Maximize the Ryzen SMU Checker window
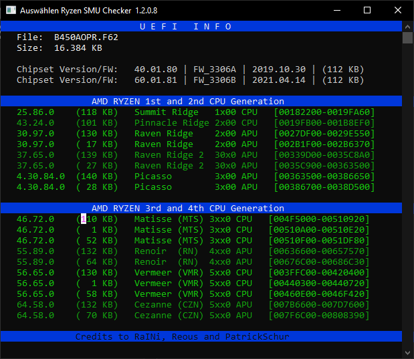414x359 pixels. 367,10
